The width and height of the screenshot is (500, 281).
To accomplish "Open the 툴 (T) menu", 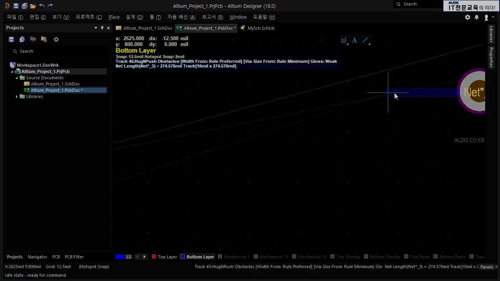I will [x=155, y=17].
